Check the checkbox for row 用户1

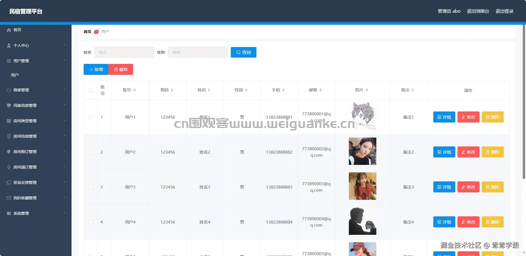point(90,117)
